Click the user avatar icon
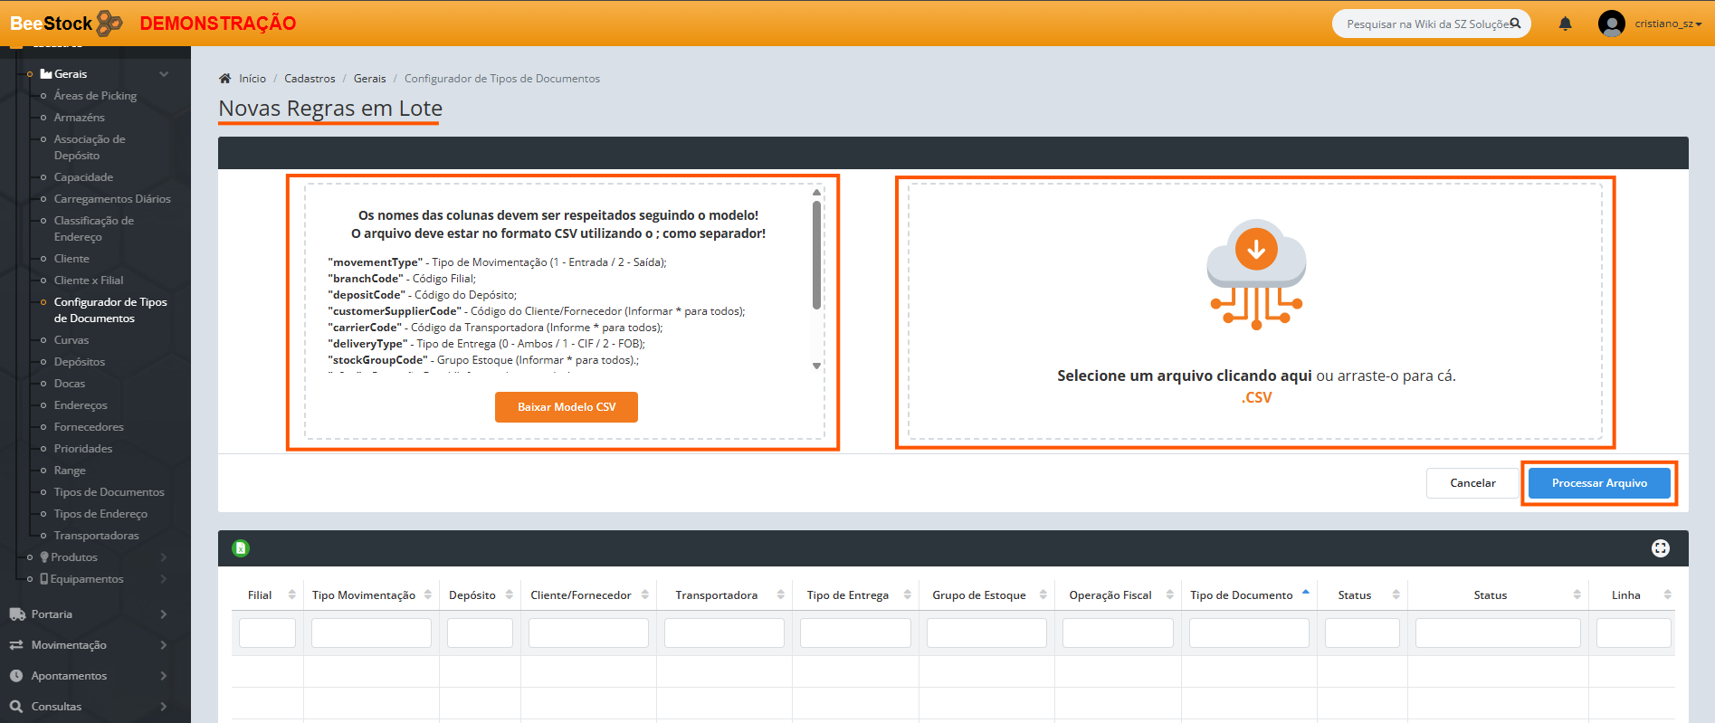Viewport: 1715px width, 723px height. tap(1611, 24)
